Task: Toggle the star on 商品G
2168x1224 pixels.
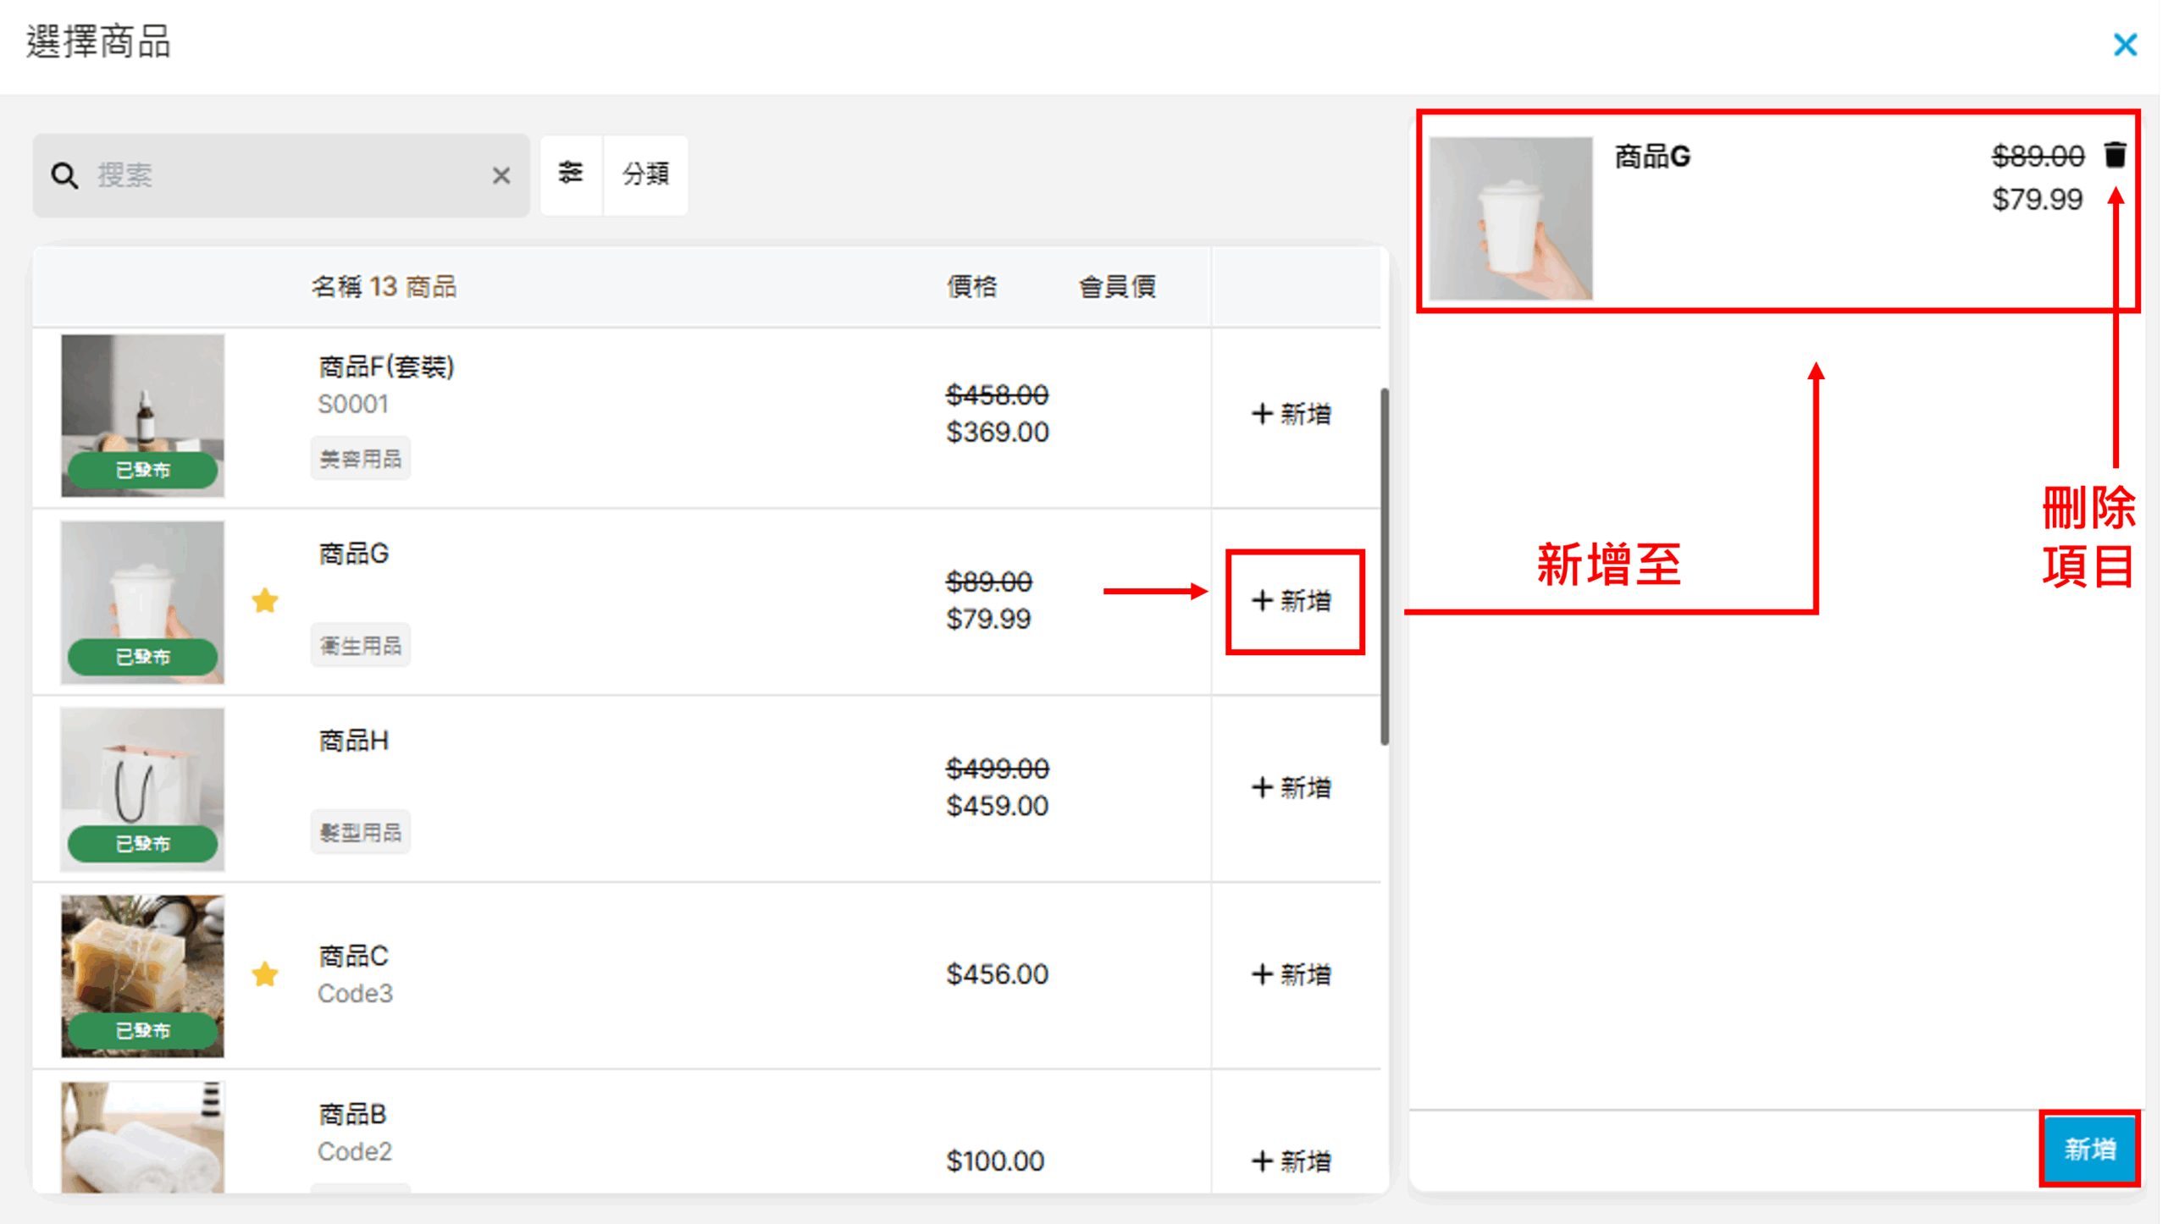Action: click(x=265, y=601)
